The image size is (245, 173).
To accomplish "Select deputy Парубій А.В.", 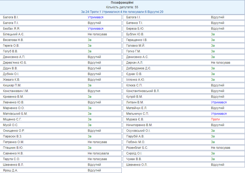I will (135, 136).
